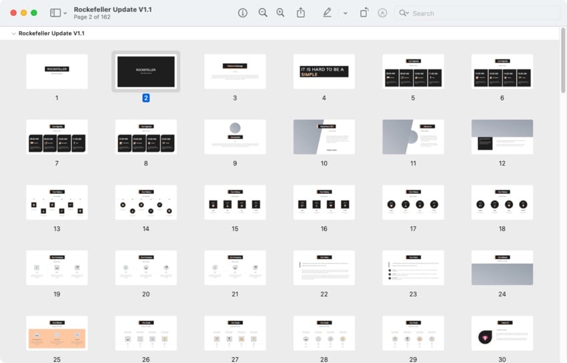Collapse the Rockefeller Update V1.1 section
The height and width of the screenshot is (363, 567).
tap(13, 33)
